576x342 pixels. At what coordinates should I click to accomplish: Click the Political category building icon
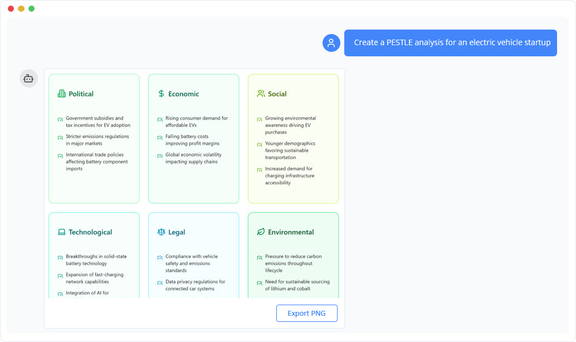click(61, 94)
